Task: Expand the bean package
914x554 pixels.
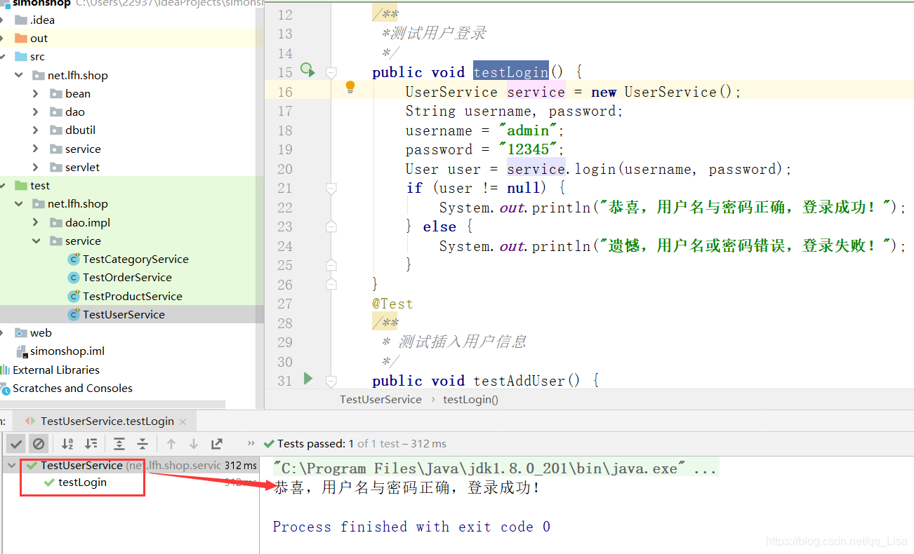Action: [x=36, y=93]
